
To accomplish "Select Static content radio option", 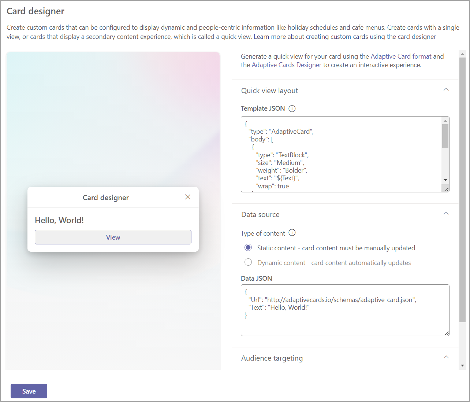I will click(x=248, y=248).
